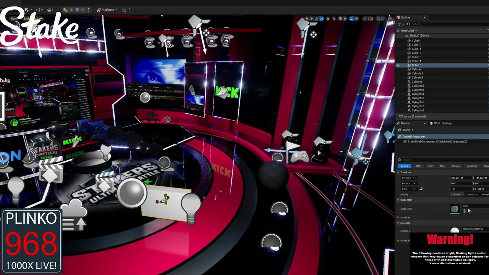Click the Show button in viewport
489x275 pixels.
tap(14, 18)
